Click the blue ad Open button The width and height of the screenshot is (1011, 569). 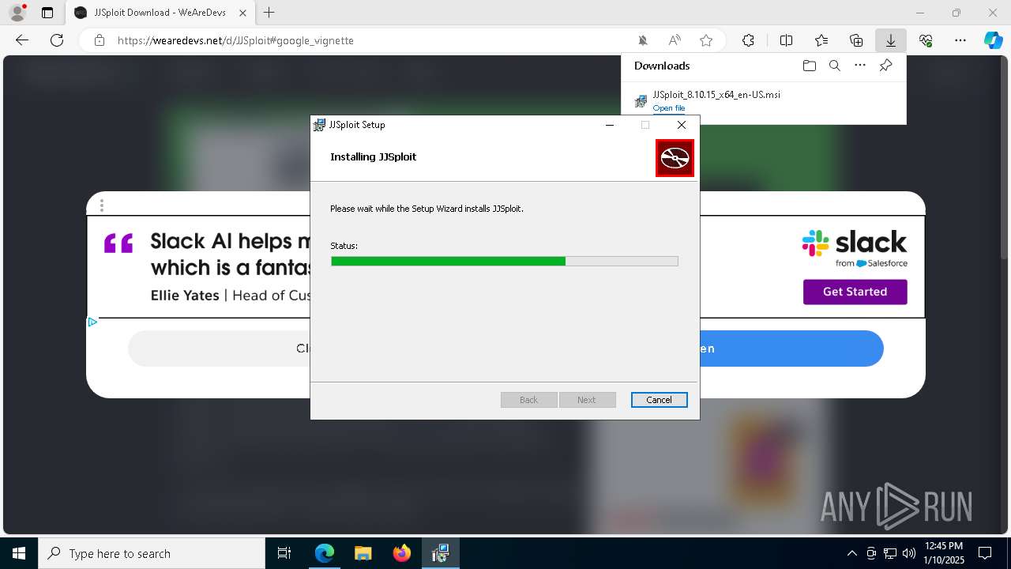click(791, 349)
